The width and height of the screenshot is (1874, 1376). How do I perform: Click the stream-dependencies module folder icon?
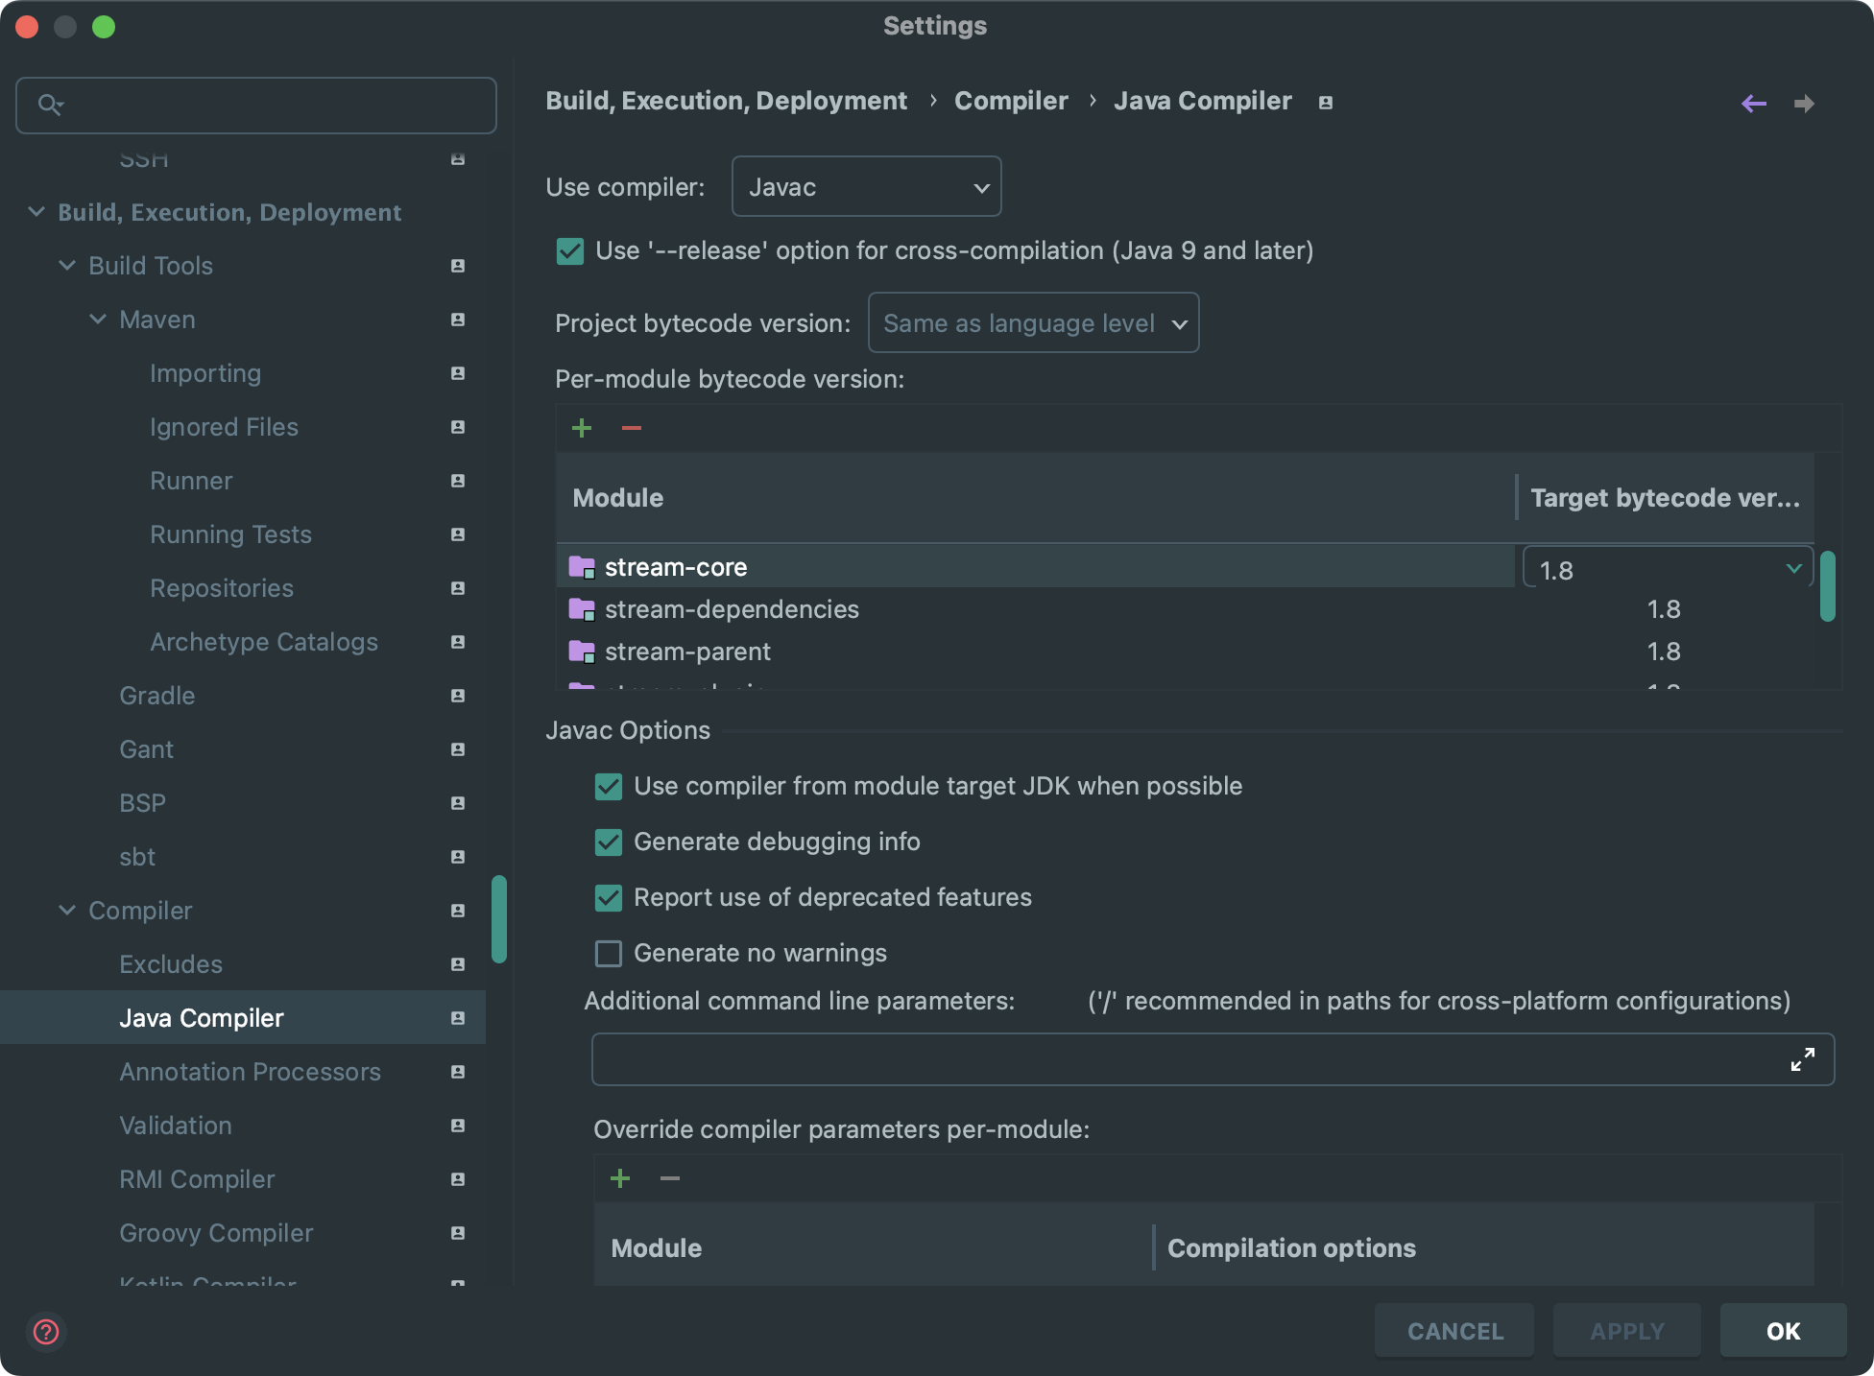pos(582,609)
